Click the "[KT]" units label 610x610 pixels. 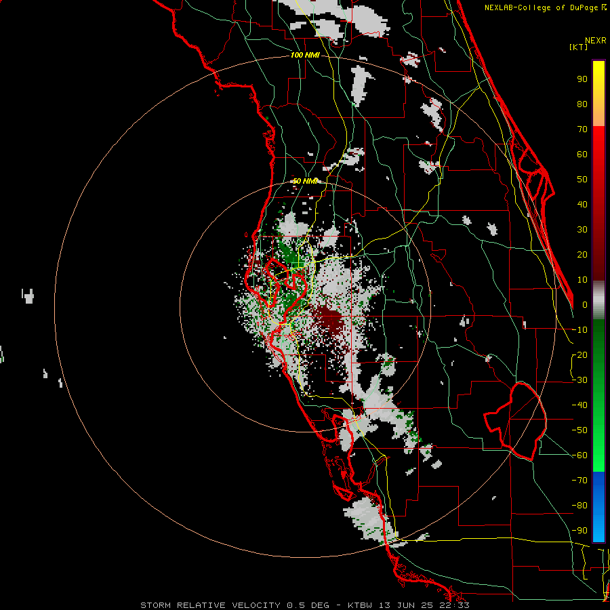tap(579, 47)
